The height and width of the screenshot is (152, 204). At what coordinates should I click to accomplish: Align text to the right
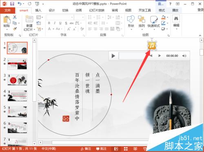point(101,29)
